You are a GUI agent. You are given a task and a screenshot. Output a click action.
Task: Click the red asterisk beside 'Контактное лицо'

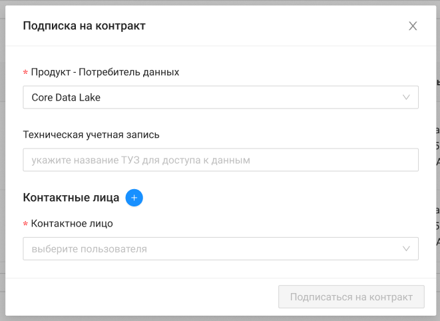25,224
